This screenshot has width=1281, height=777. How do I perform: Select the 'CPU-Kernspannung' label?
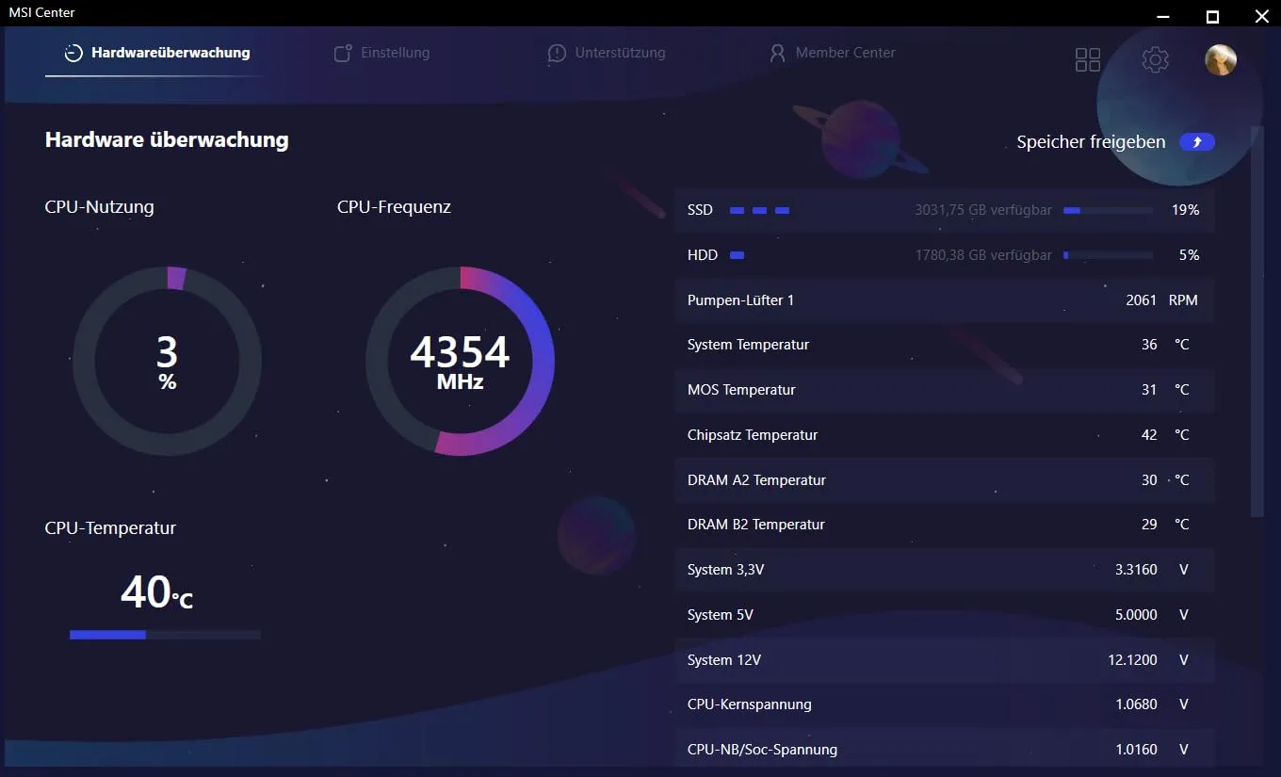tap(750, 704)
